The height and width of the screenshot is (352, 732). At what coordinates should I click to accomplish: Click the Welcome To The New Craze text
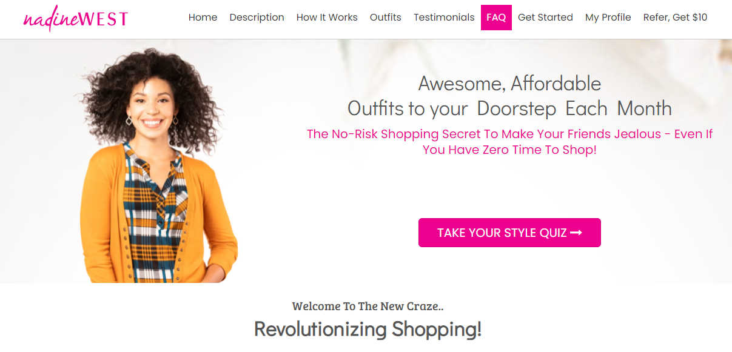(368, 306)
